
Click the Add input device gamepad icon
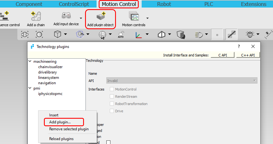66,16
